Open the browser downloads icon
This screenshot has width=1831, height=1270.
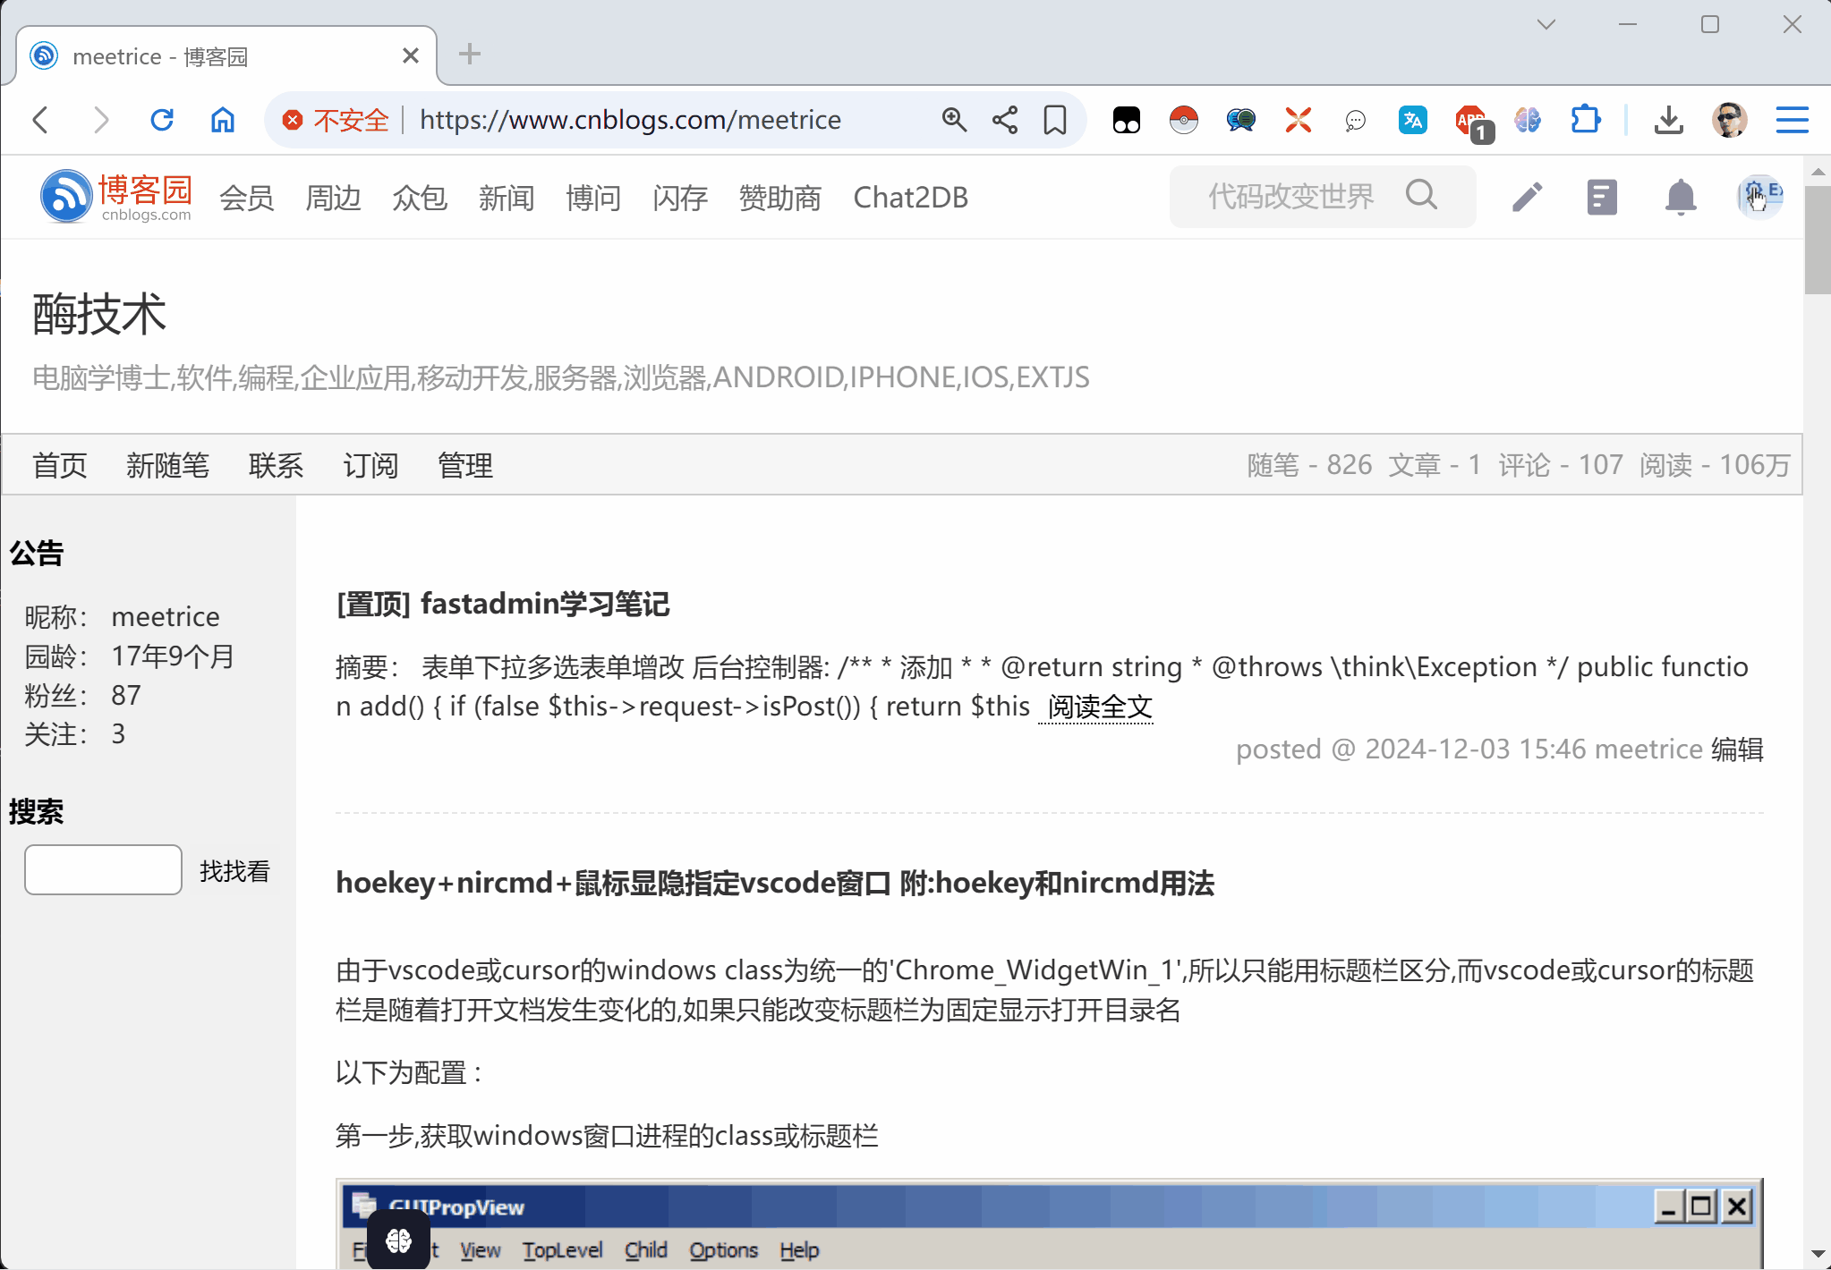[x=1669, y=120]
